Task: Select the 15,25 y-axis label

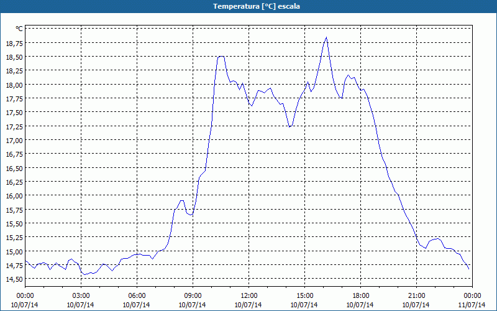Action: pyautogui.click(x=14, y=238)
